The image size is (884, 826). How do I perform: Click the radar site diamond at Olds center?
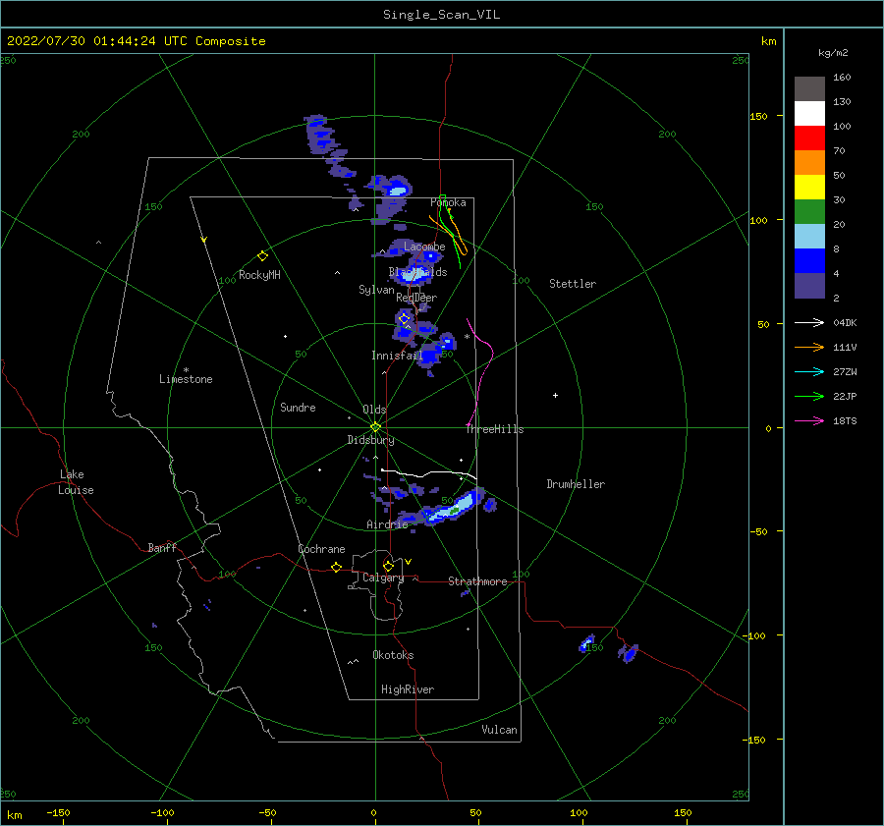[x=375, y=427]
